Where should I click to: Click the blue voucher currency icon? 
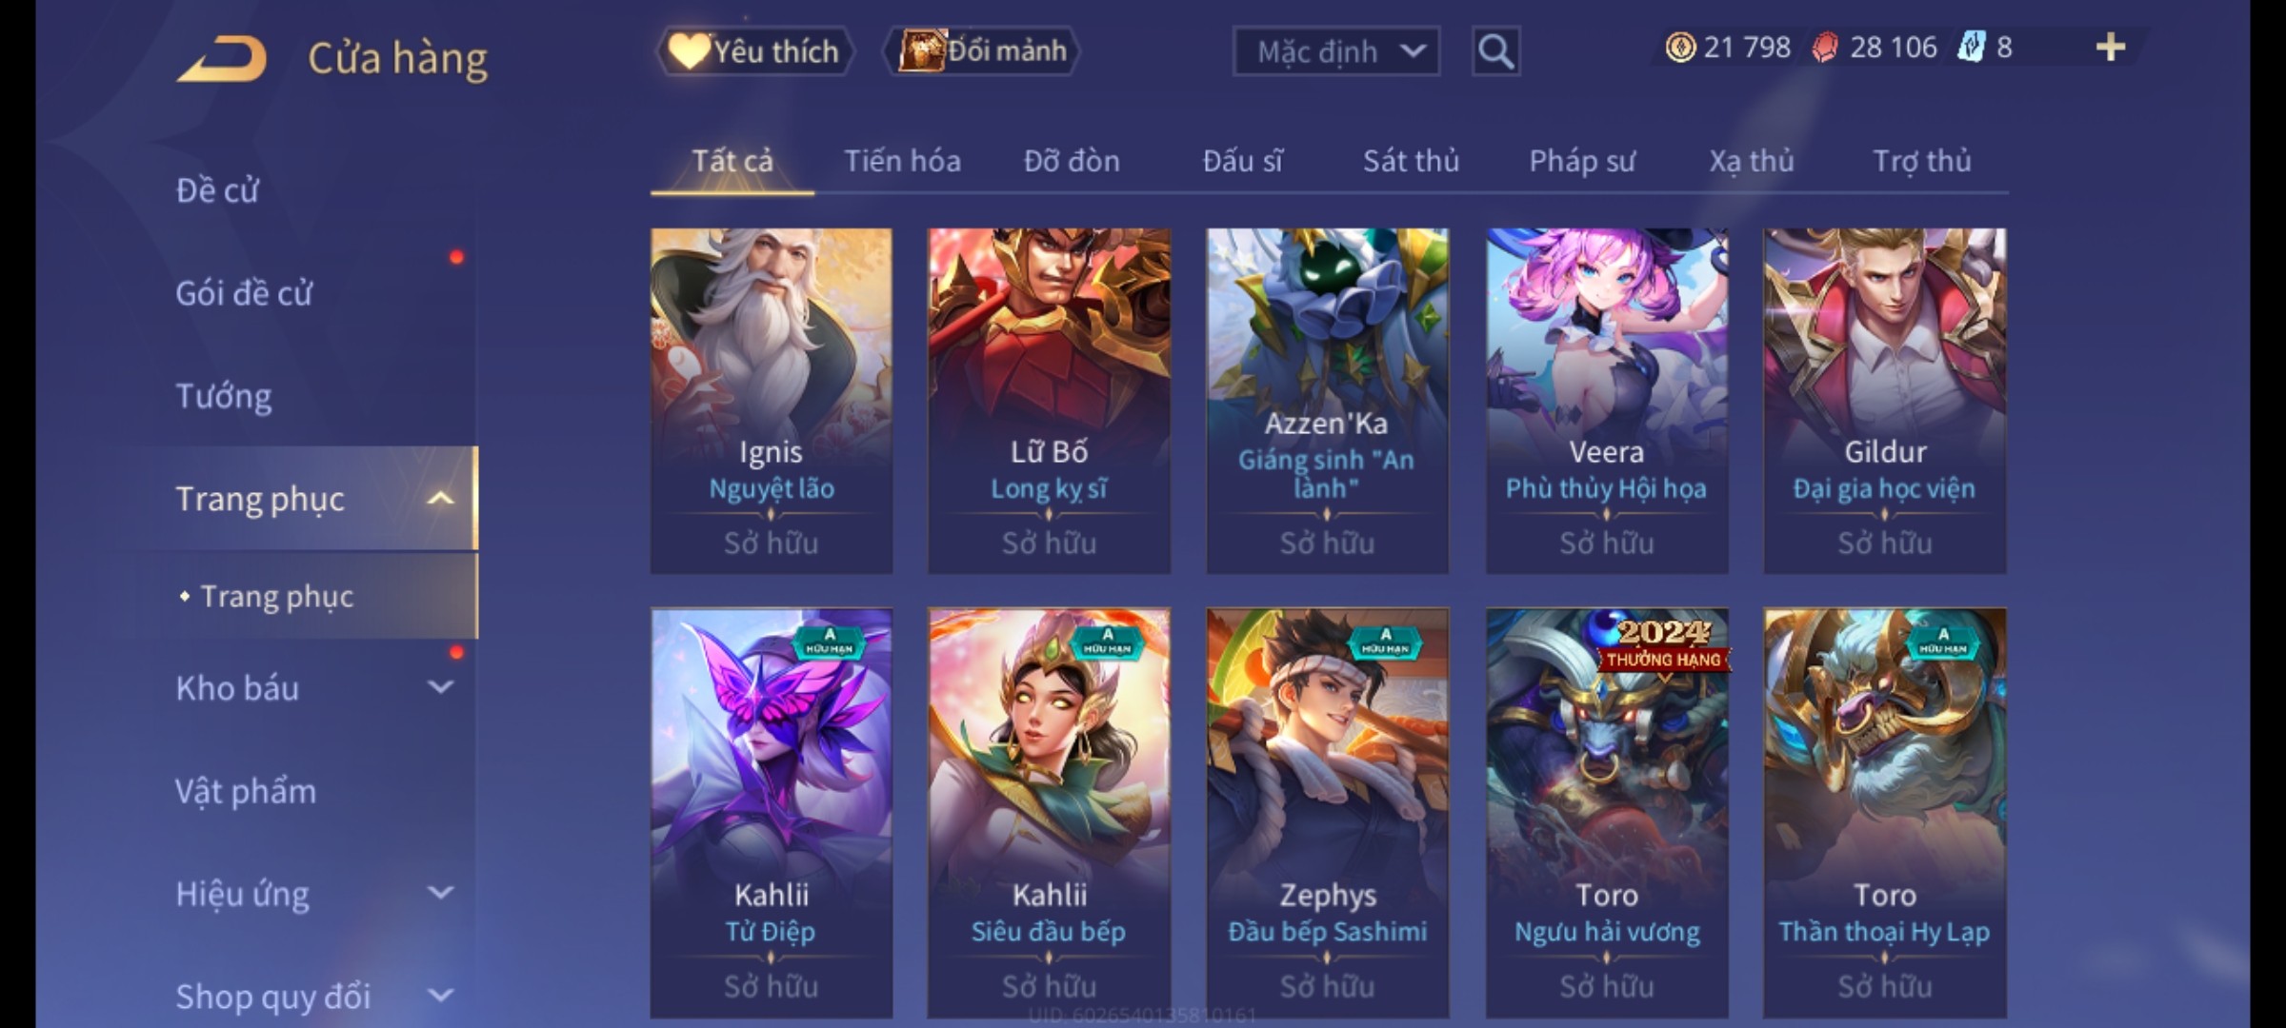pyautogui.click(x=1971, y=48)
